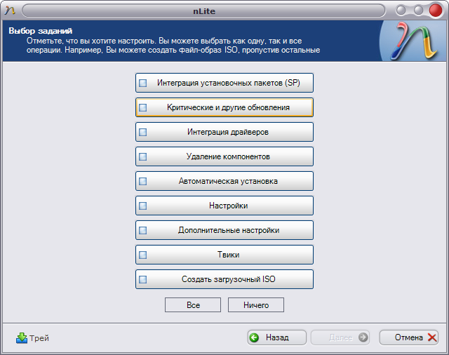Click the red X icon on Отмена

[x=432, y=337]
